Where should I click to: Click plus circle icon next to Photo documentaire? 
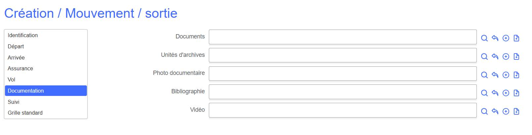tap(506, 75)
